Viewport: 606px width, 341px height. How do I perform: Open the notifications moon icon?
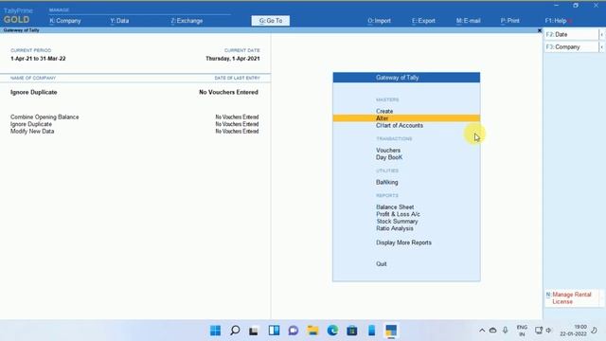594,331
